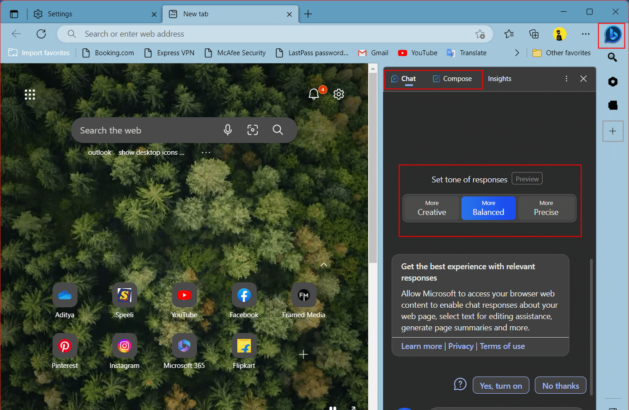
Task: Refresh the current page
Action: tap(41, 34)
